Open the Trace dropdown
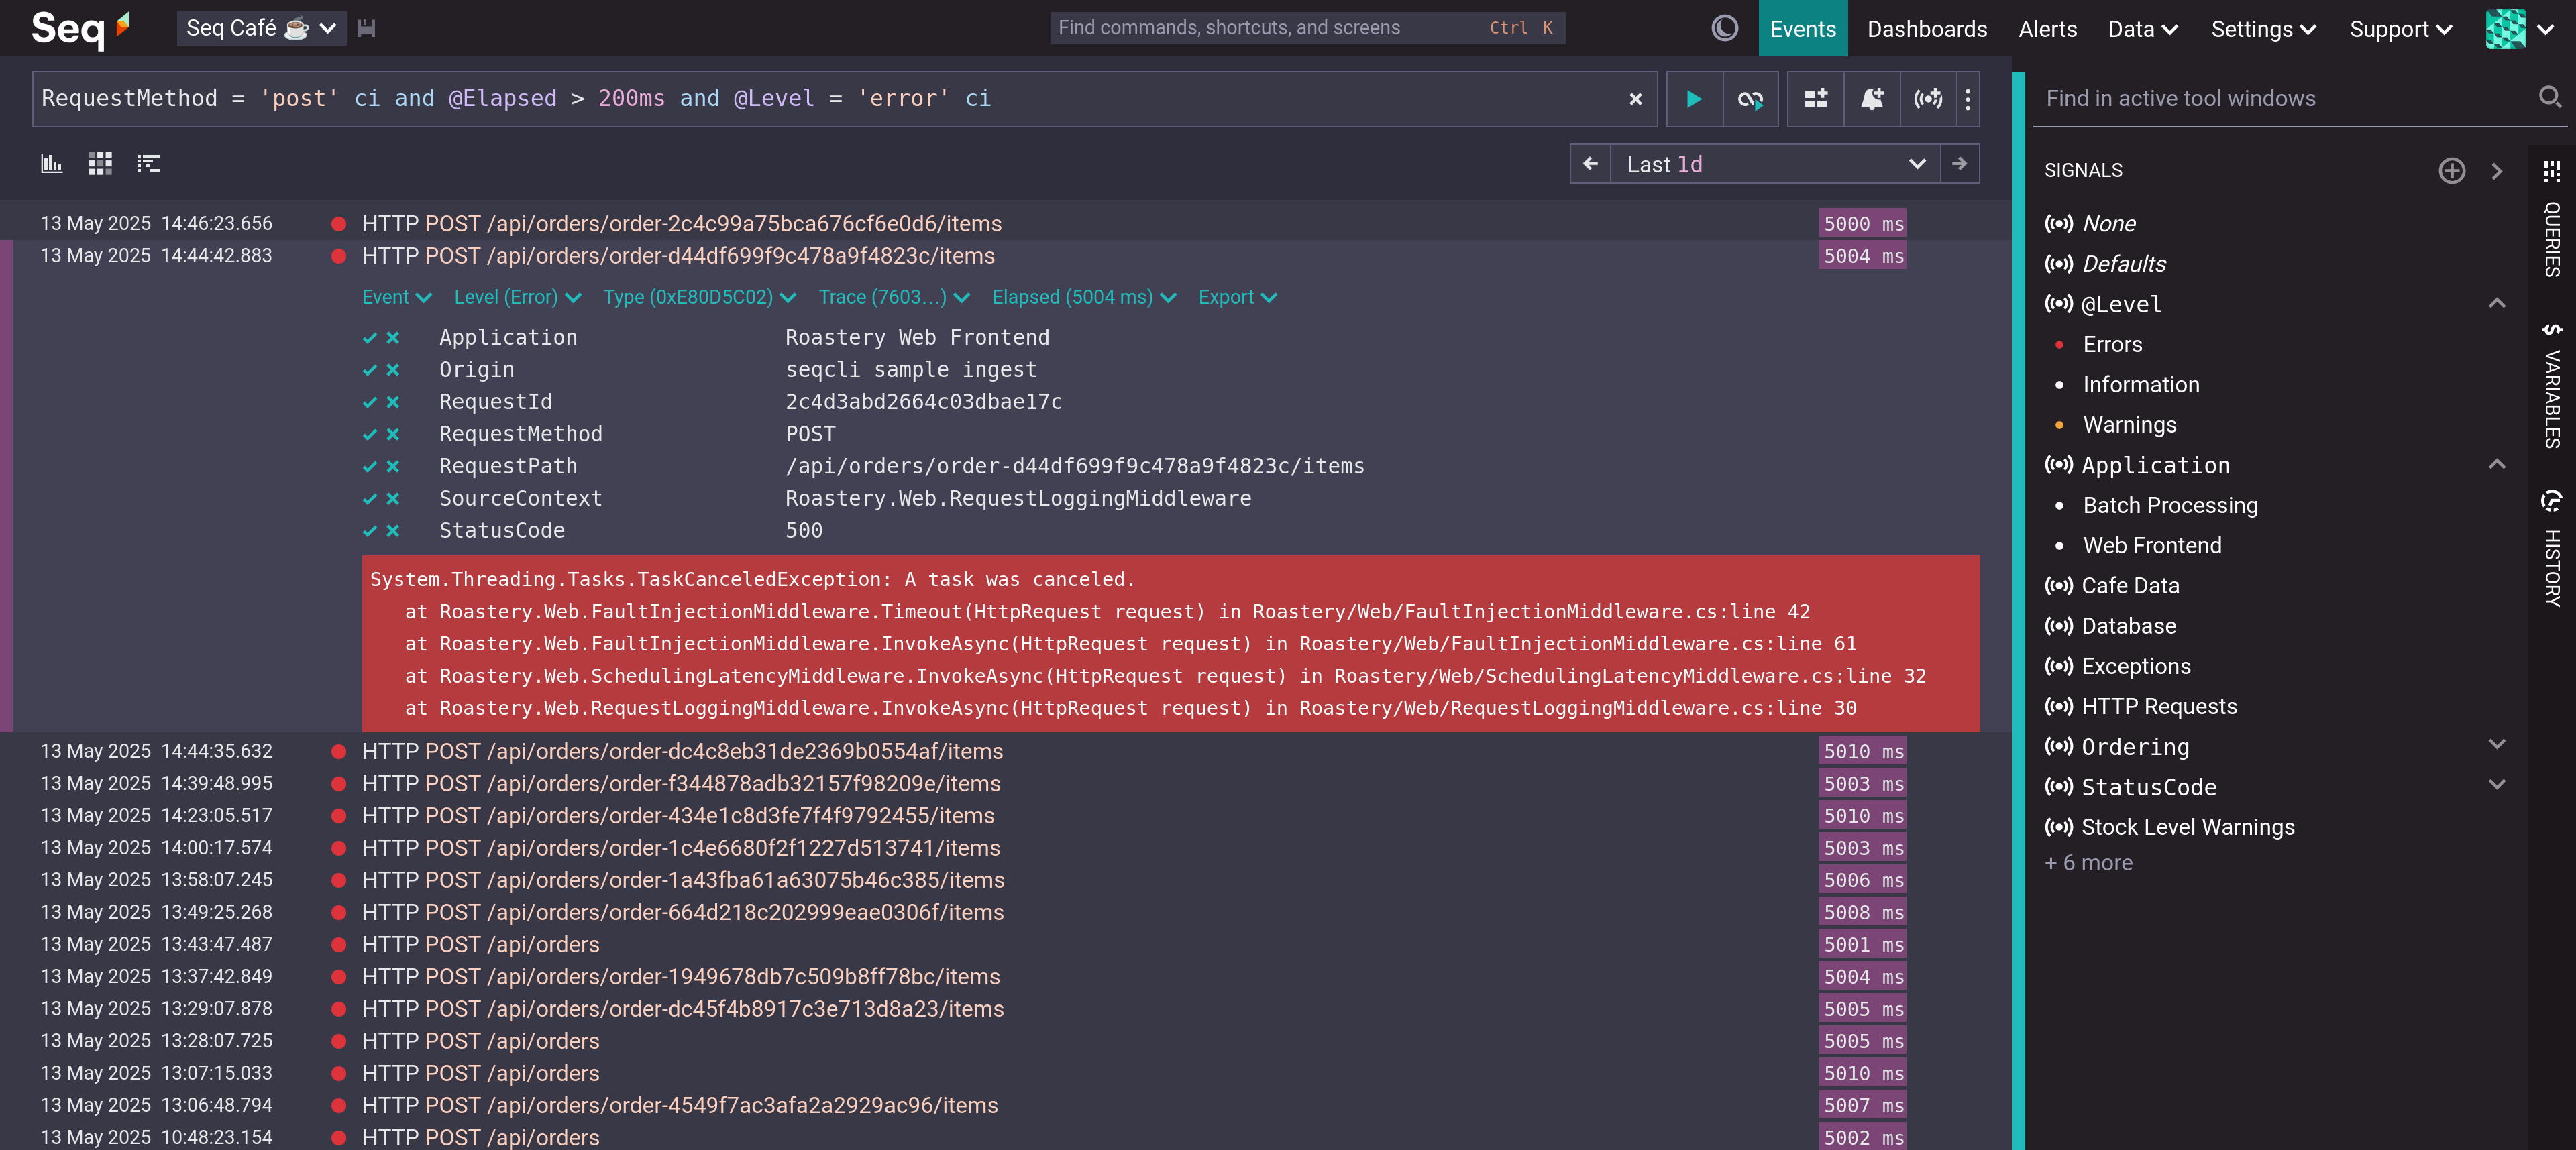 (x=894, y=298)
